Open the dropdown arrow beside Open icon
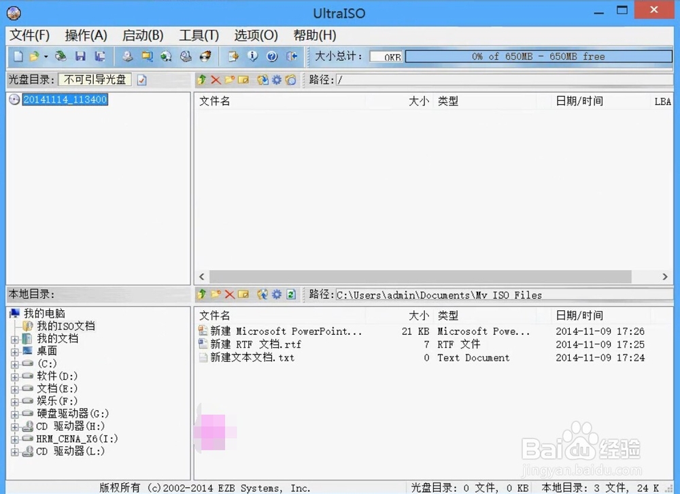Image resolution: width=680 pixels, height=494 pixels. pos(46,56)
